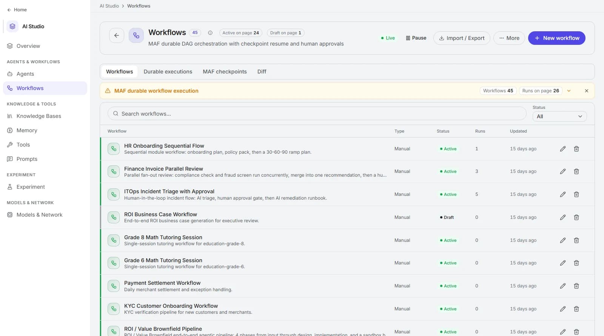Click the Runs on page 26 chip
This screenshot has height=336, width=604.
(541, 91)
